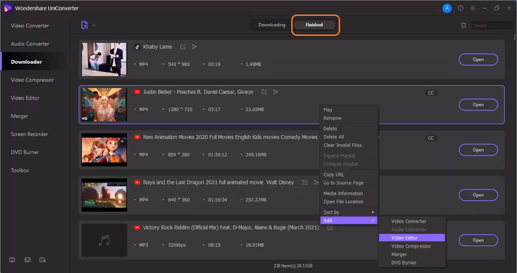Click the YouTube icon beside Justin Bieber Peaches

(x=137, y=92)
